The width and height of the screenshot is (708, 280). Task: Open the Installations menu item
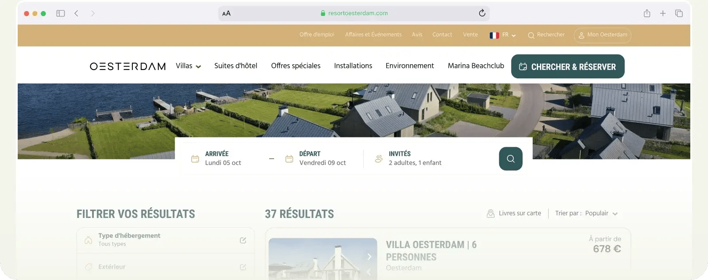(x=353, y=66)
